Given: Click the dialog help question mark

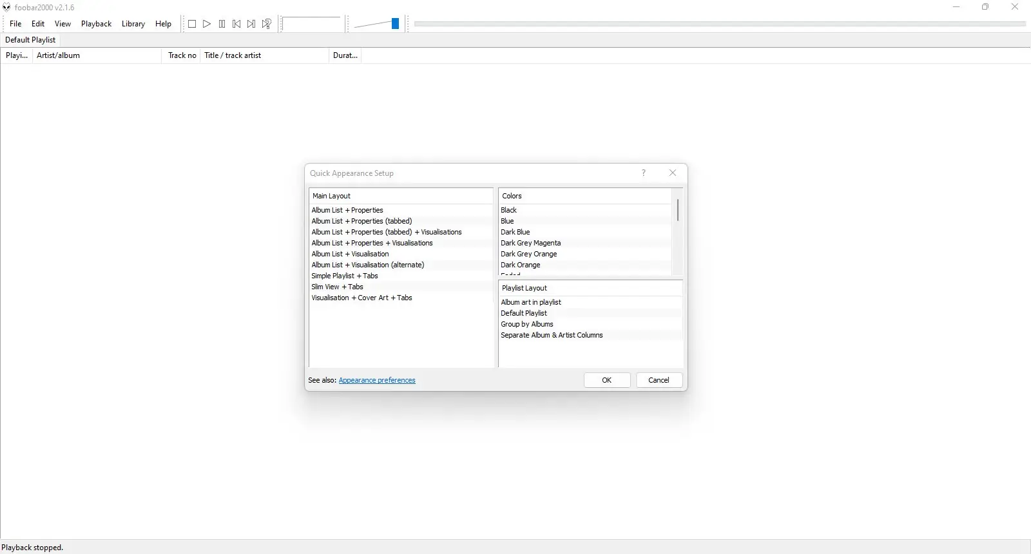Looking at the screenshot, I should [643, 173].
